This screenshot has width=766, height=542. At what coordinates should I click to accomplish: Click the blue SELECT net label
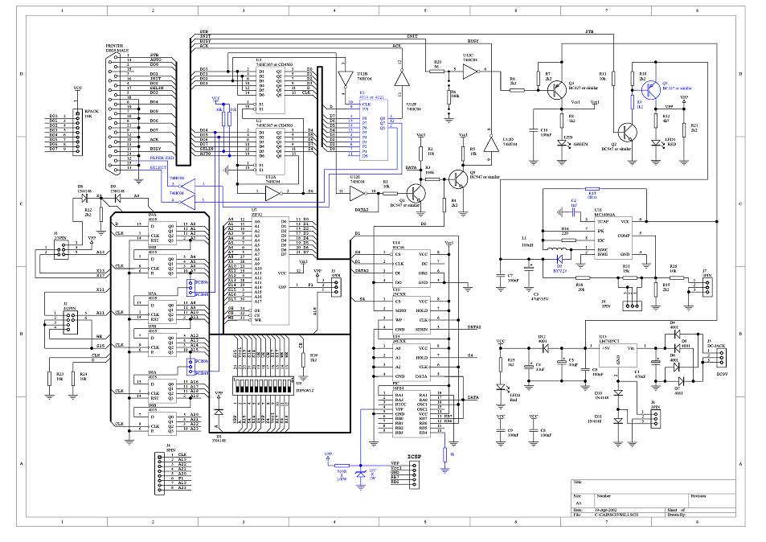(158, 167)
